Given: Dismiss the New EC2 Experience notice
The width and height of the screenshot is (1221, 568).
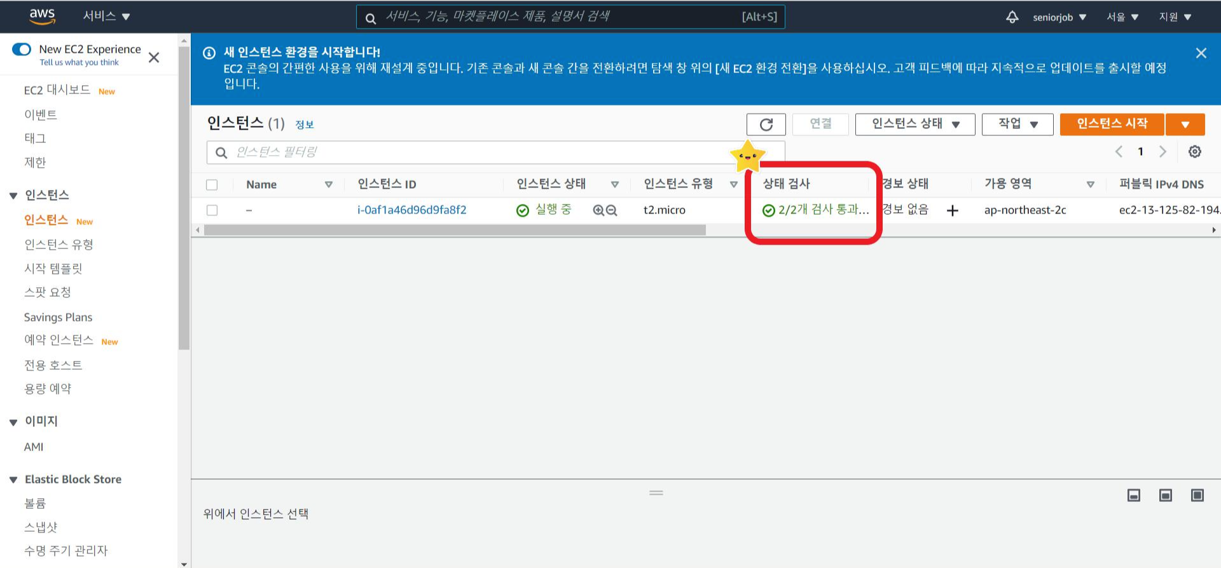Looking at the screenshot, I should coord(154,58).
